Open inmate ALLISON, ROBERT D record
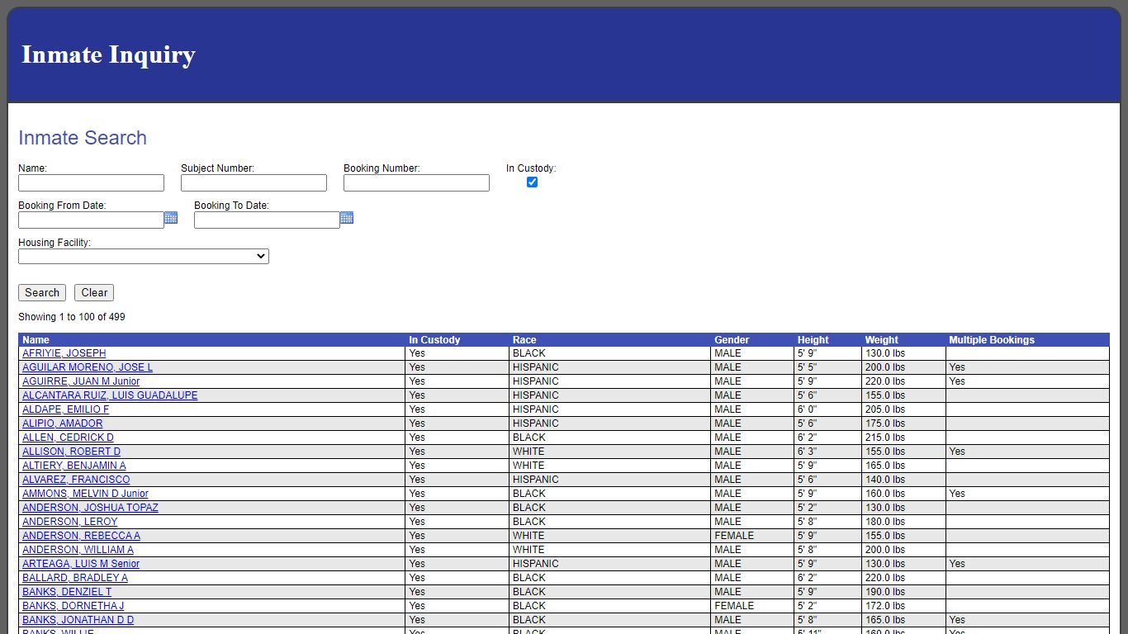Viewport: 1128px width, 634px height. pyautogui.click(x=71, y=452)
